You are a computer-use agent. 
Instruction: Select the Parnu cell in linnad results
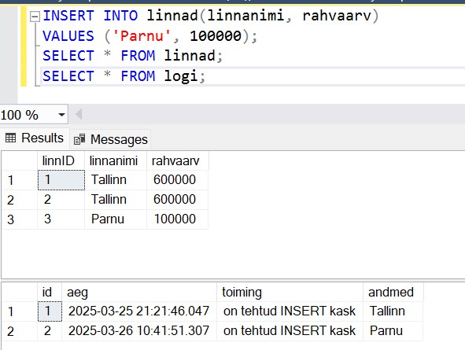(116, 219)
